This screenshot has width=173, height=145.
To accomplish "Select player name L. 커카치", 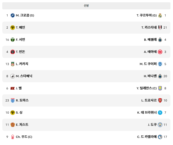I will pos(22,64).
